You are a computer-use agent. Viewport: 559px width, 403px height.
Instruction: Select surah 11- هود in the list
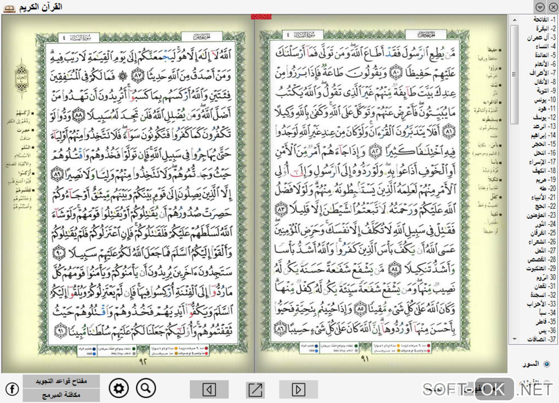pyautogui.click(x=546, y=109)
